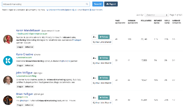Open Brian Halligan profile name link
Viewport: 184px width, 108px height.
point(25,94)
